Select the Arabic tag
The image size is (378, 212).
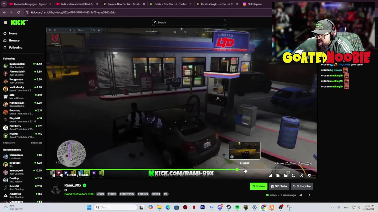[x=100, y=194]
